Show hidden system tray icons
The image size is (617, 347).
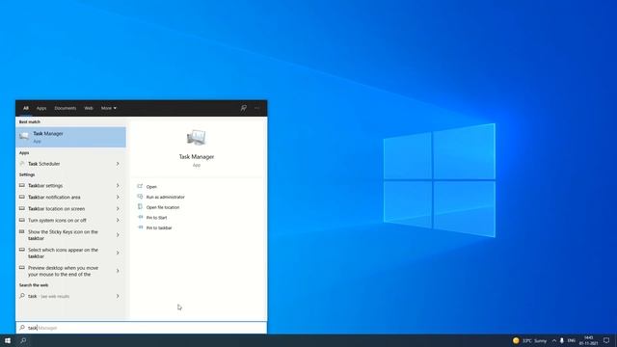click(x=554, y=340)
